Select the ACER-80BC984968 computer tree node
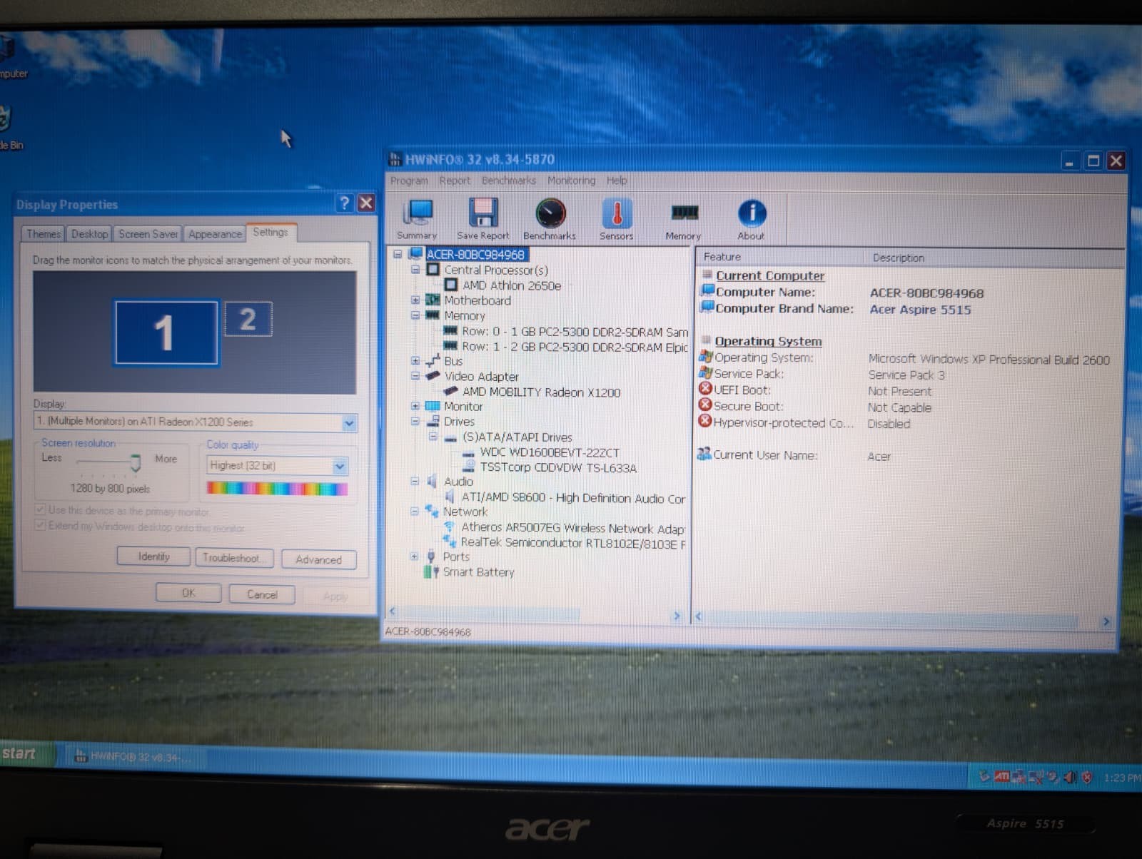This screenshot has height=859, width=1142. pos(475,255)
